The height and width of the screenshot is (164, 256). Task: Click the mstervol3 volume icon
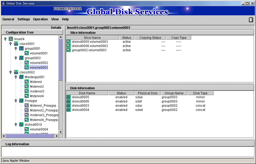coord(27,91)
